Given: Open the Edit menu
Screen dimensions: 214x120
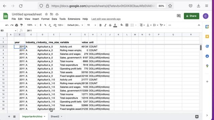Looking at the screenshot, I should point(20,19).
